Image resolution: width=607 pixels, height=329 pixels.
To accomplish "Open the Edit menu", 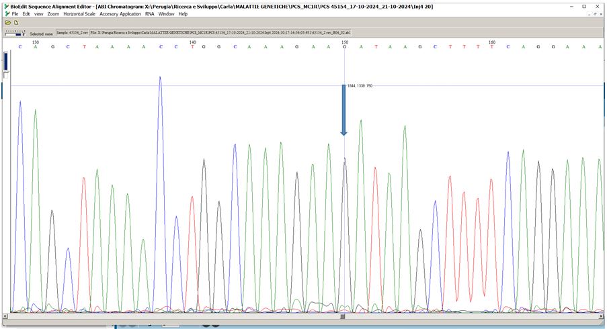I will click(26, 13).
